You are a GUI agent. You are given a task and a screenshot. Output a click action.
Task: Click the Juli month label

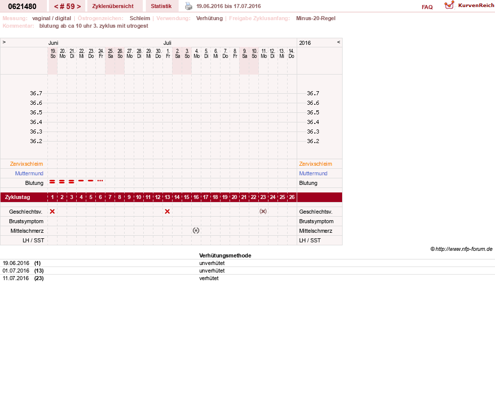tap(168, 43)
